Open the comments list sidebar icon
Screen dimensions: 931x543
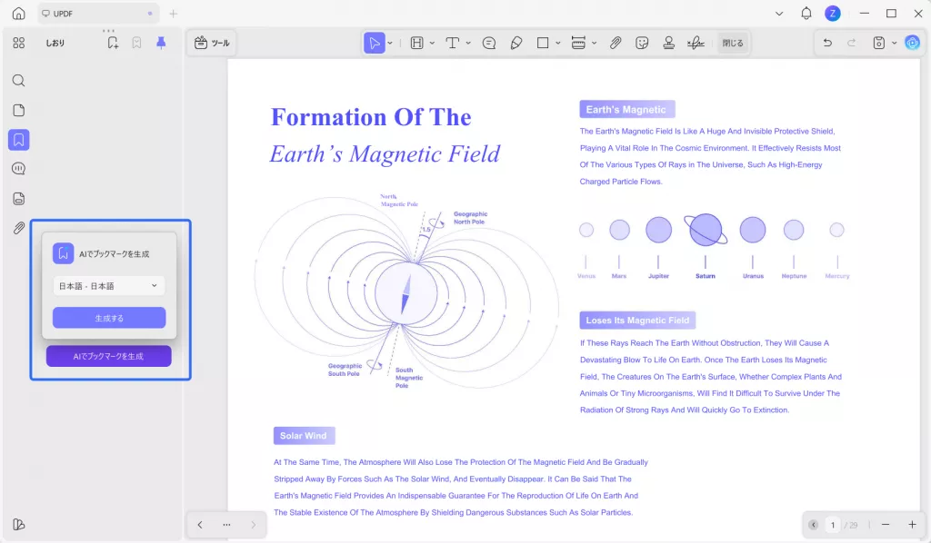(18, 169)
